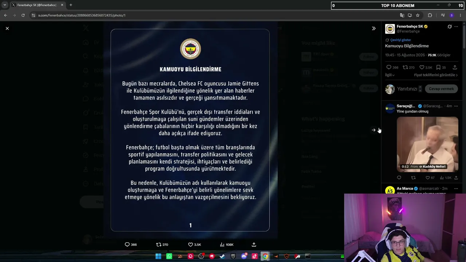Go back in the browser
This screenshot has height=262, width=466.
(5, 15)
